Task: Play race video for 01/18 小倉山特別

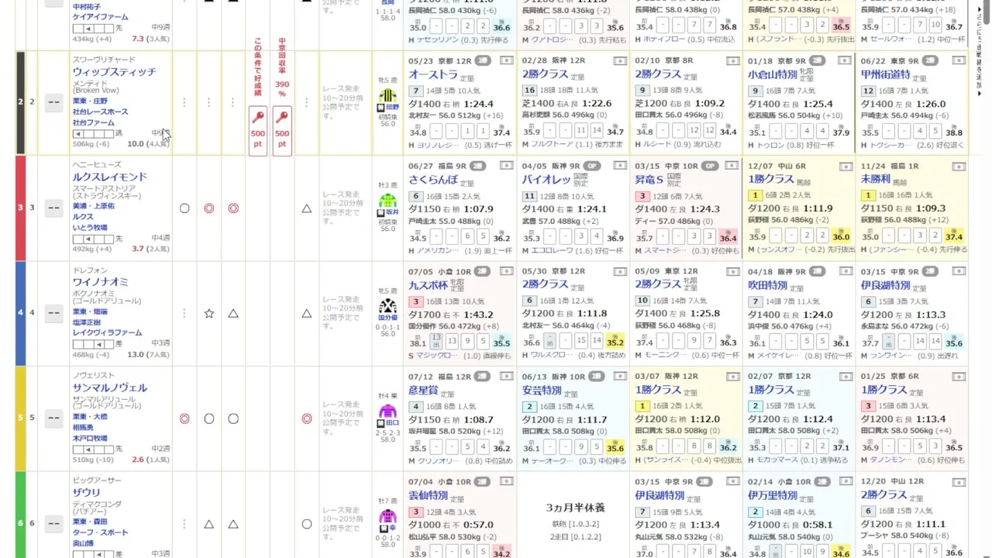Action: click(x=846, y=60)
